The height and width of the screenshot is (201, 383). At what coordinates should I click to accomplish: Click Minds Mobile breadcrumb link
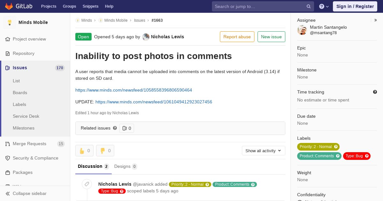click(116, 20)
